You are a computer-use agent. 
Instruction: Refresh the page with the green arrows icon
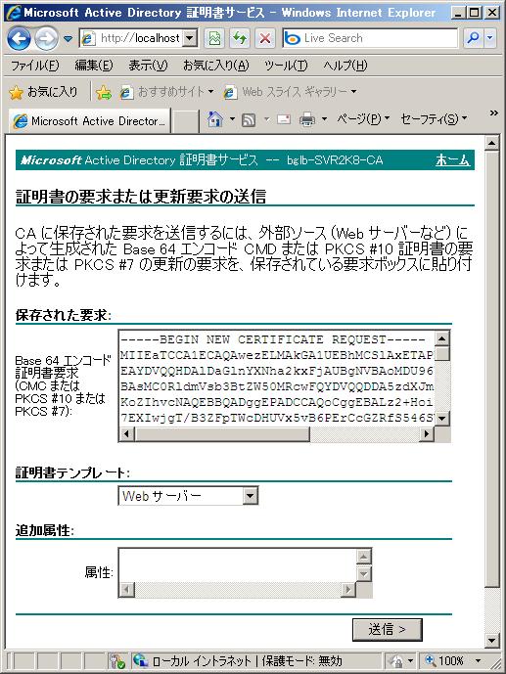tap(240, 39)
